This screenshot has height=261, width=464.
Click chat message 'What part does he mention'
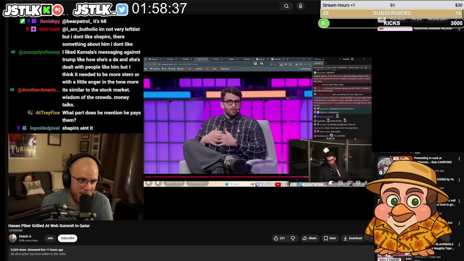pos(101,116)
